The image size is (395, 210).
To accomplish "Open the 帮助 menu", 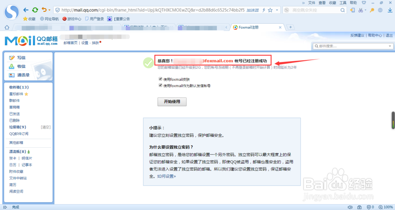I will point(353,3).
